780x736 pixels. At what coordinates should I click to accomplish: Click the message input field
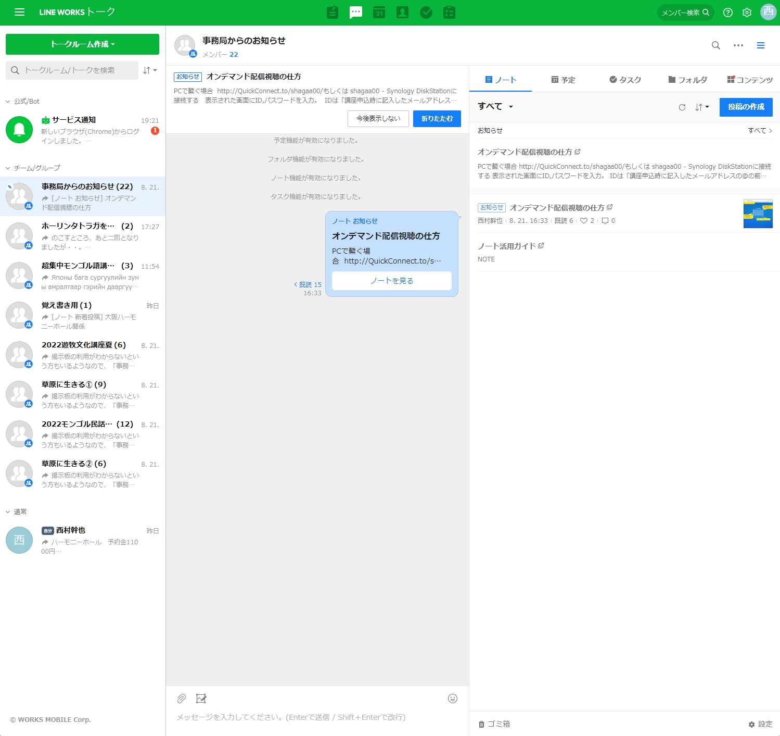[312, 717]
